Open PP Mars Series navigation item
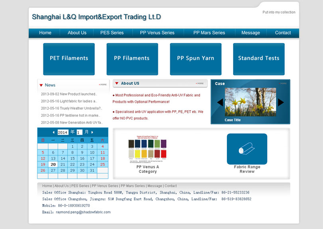Viewport: 323px width, 229px height. tap(209, 33)
